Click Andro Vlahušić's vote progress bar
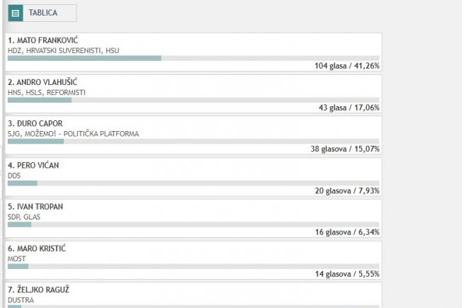The height and width of the screenshot is (308, 462). 193,100
